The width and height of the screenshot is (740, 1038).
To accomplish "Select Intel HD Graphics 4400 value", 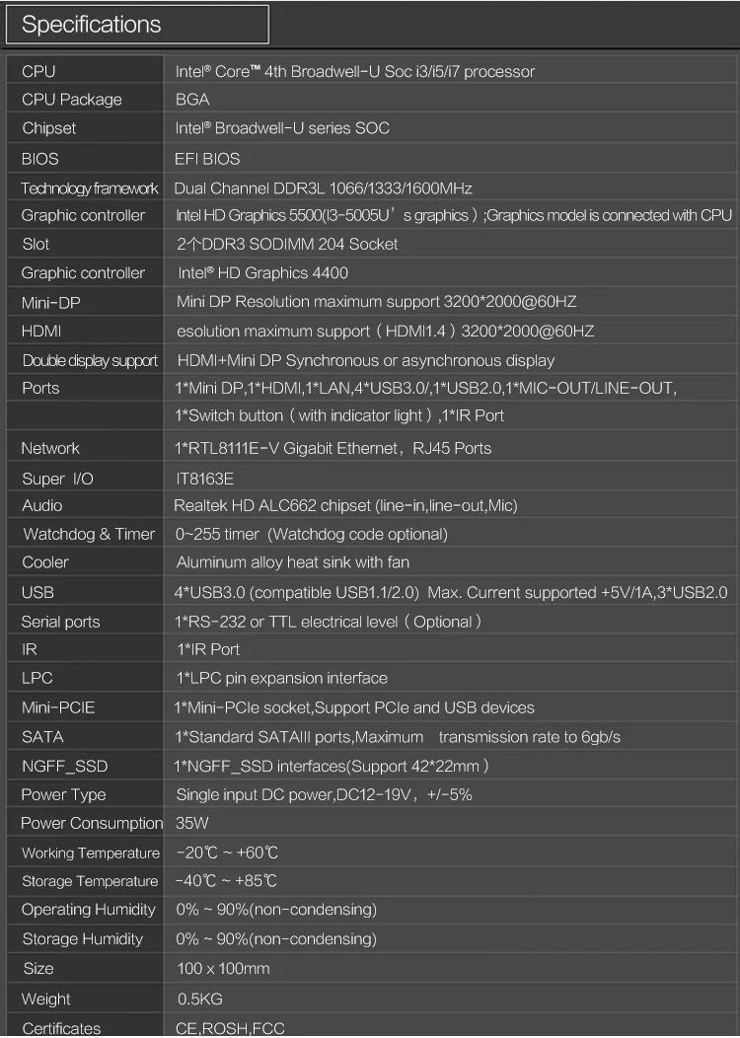I will pyautogui.click(x=262, y=272).
